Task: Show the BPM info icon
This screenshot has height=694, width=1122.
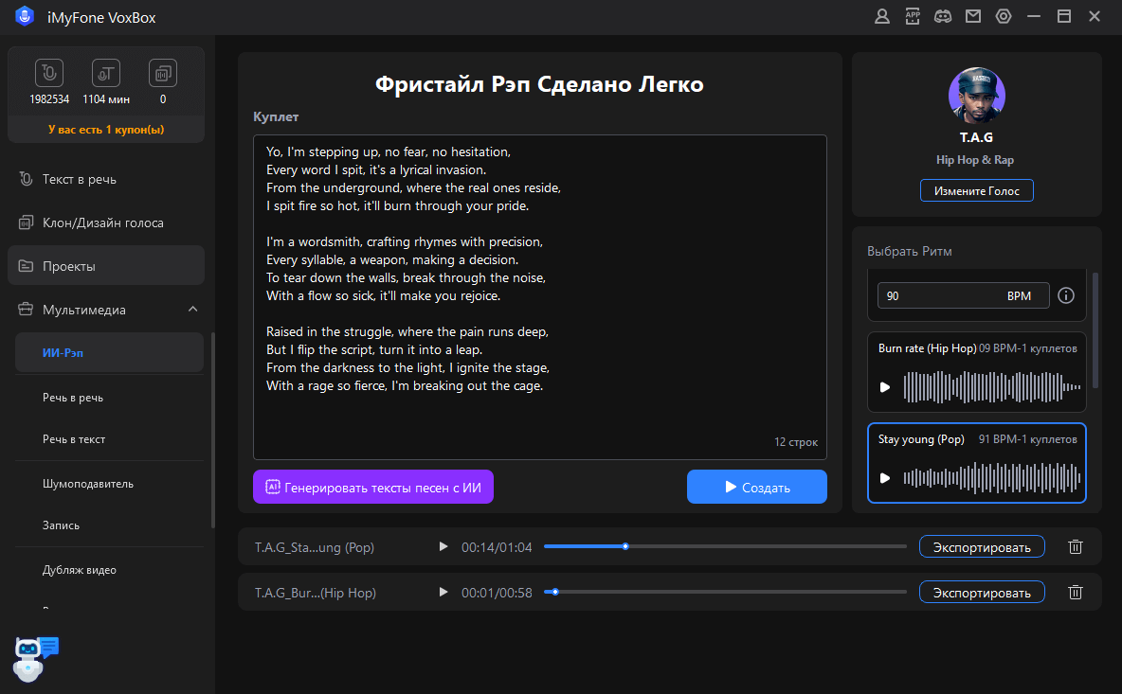Action: point(1065,295)
